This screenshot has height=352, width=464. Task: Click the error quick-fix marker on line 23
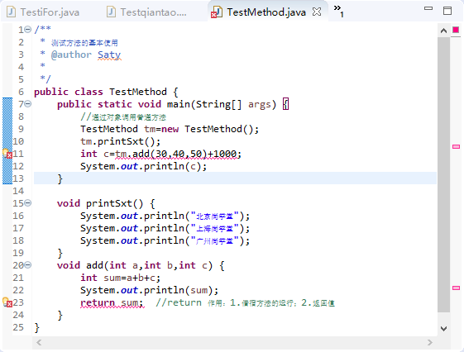coord(7,302)
